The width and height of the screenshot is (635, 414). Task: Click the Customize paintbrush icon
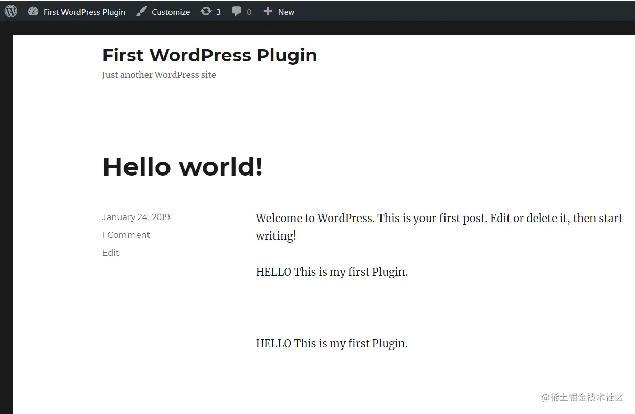click(141, 11)
